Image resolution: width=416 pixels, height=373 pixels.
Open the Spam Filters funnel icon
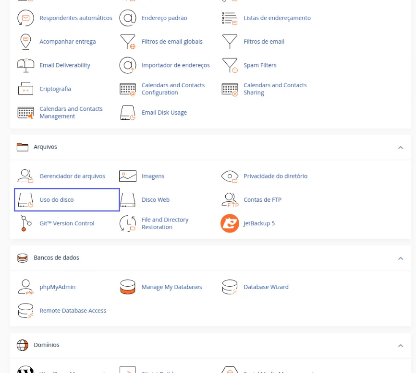230,65
